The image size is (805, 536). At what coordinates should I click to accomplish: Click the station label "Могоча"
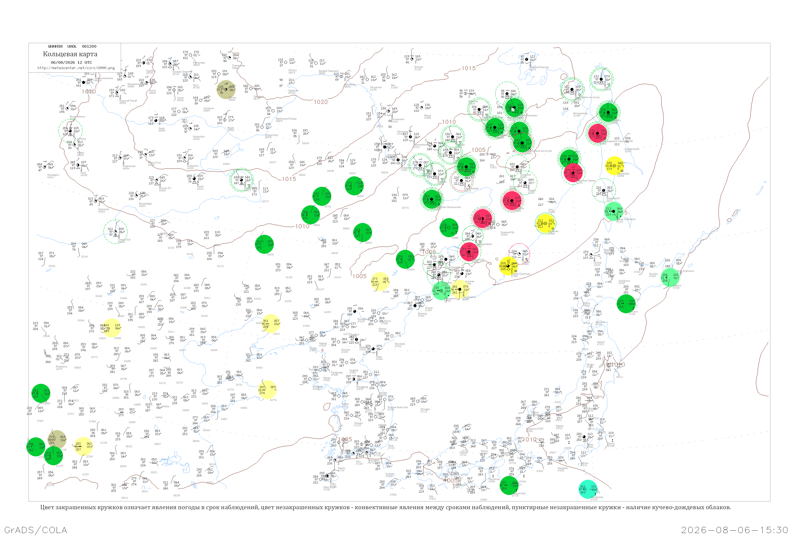point(293,71)
